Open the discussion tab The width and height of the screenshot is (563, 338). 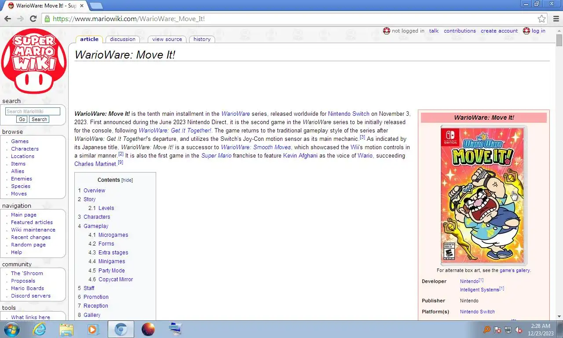123,39
